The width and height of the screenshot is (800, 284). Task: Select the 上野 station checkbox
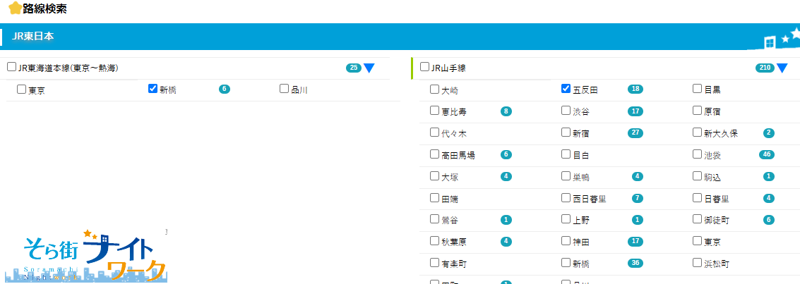[x=566, y=219]
